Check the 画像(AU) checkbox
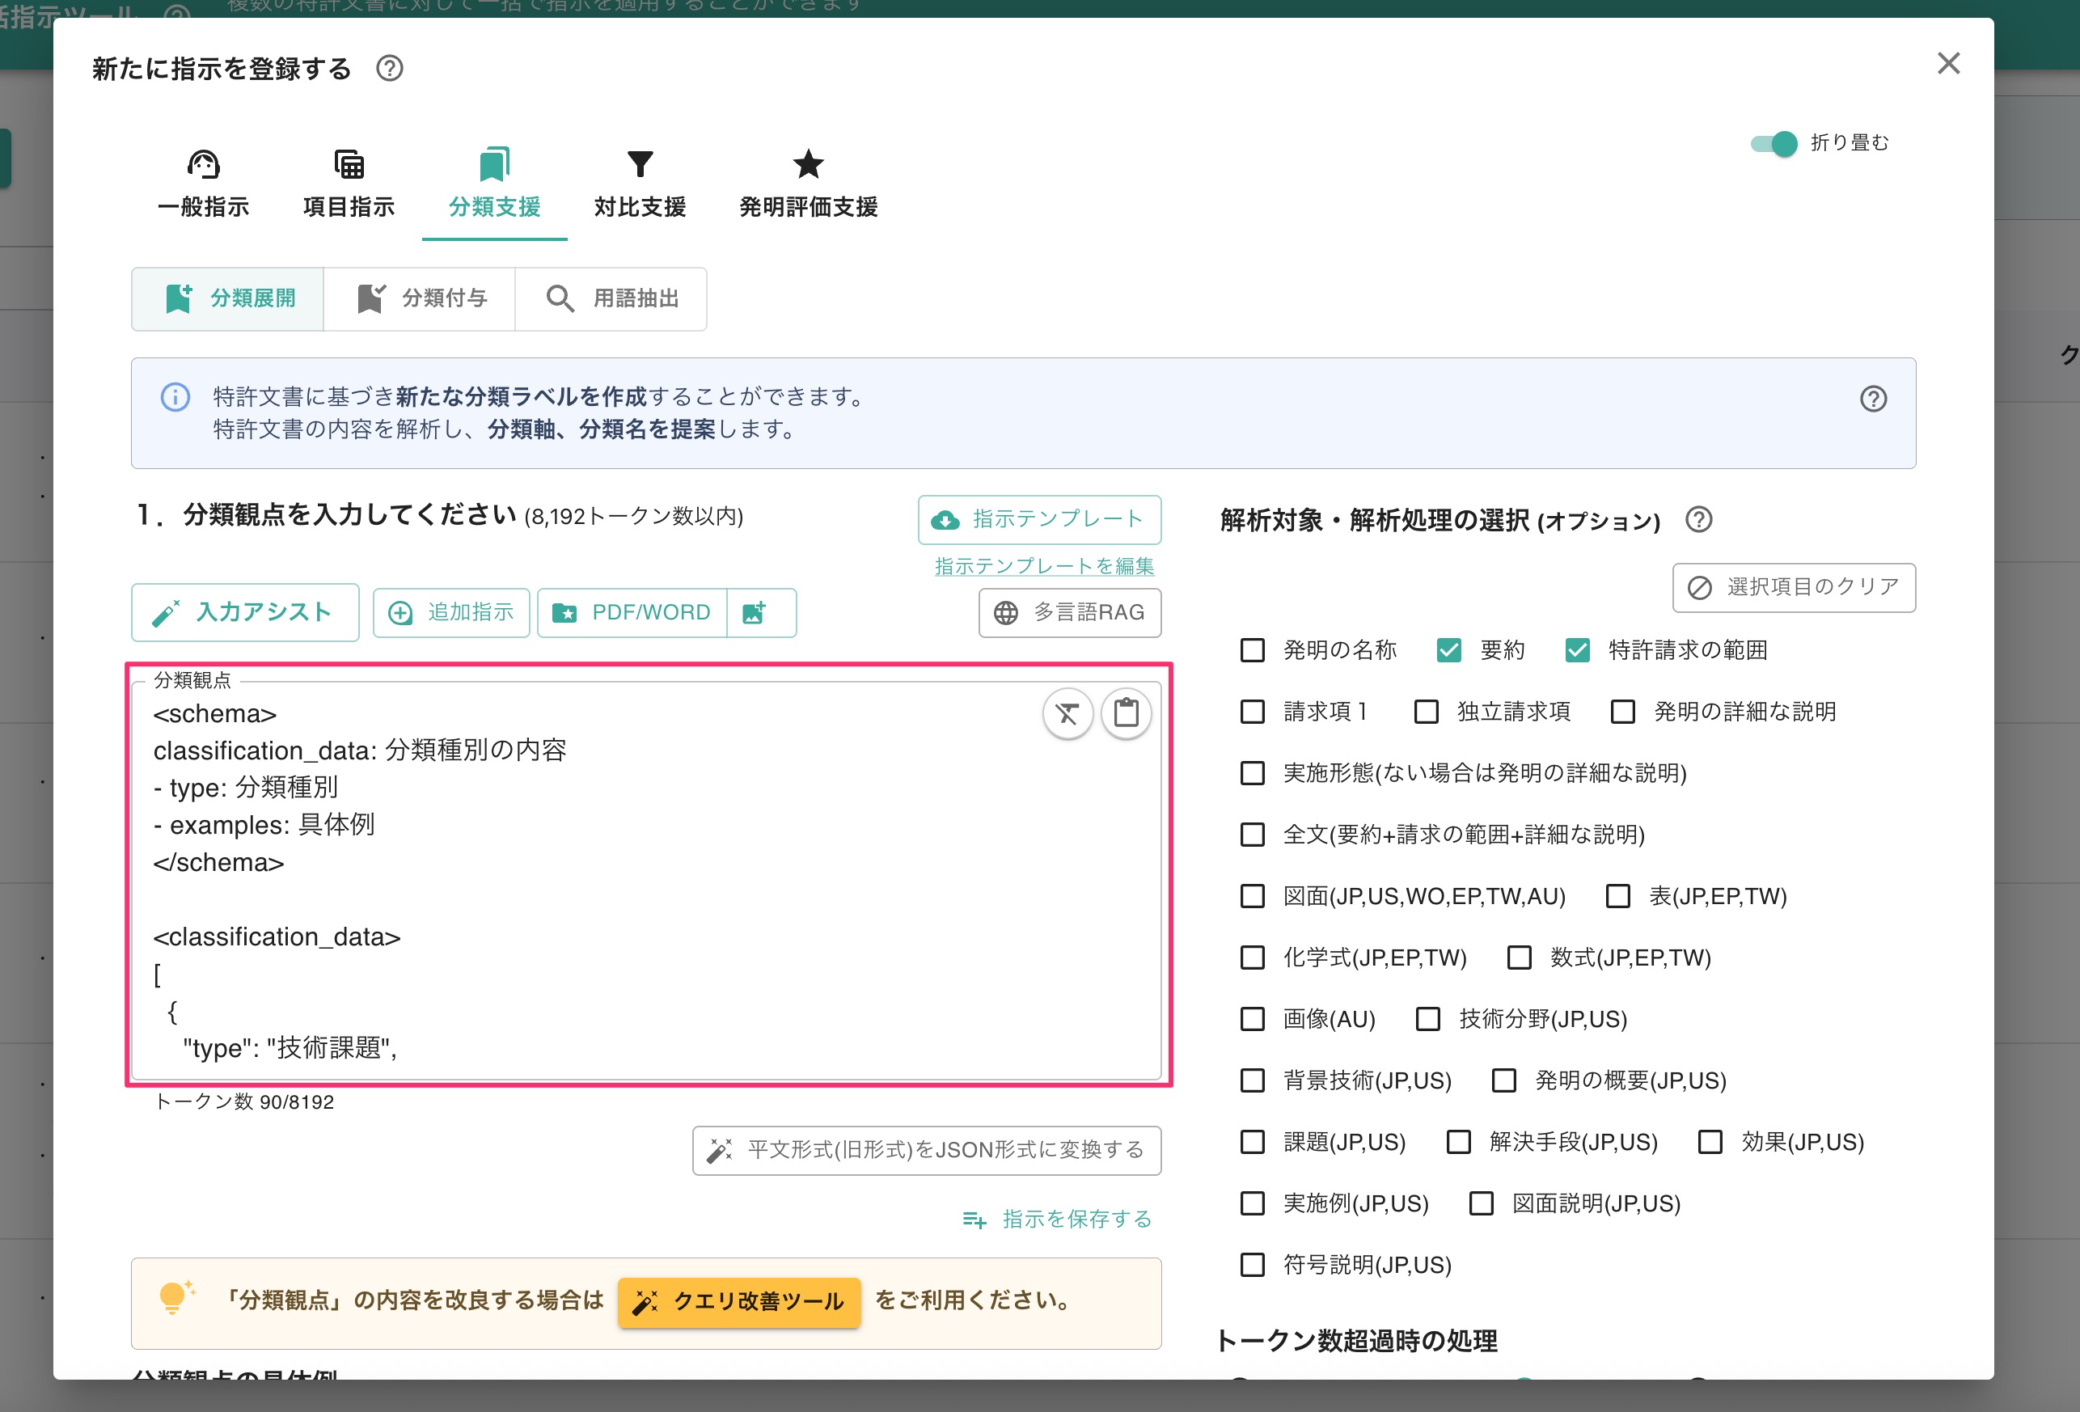This screenshot has height=1412, width=2080. [1252, 1019]
